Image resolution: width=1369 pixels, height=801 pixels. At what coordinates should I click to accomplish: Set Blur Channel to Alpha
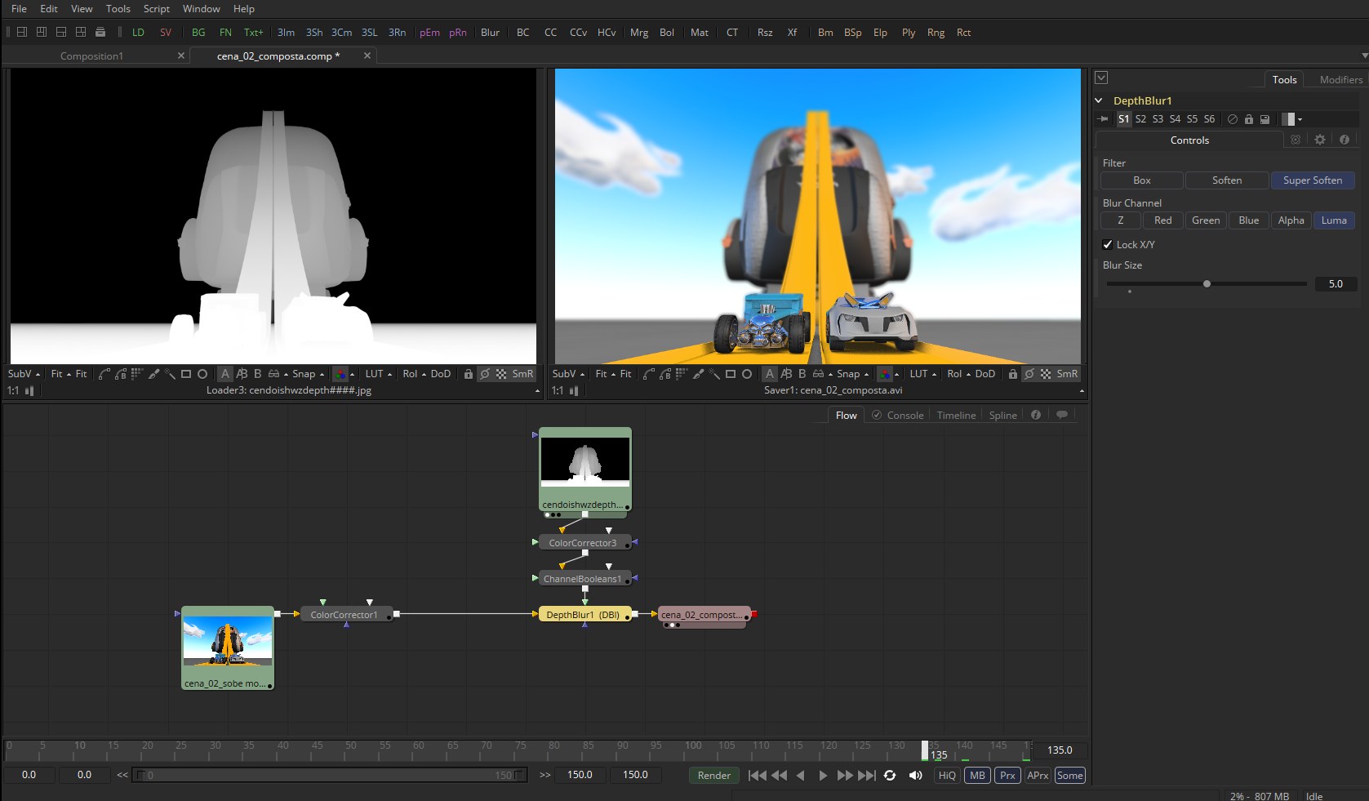point(1291,220)
